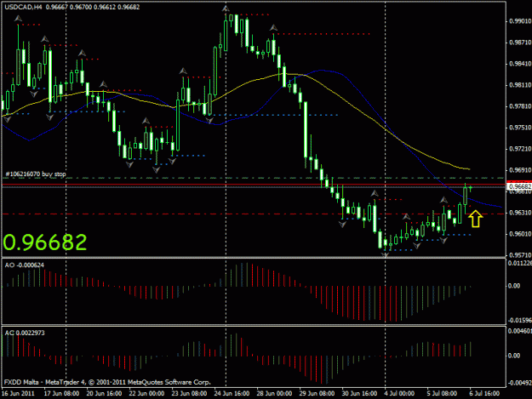Click the 0.99010 price axis label

tap(520, 21)
